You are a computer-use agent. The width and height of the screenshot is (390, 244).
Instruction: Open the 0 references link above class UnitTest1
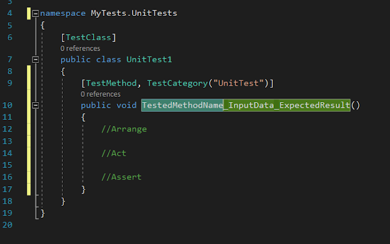coord(80,48)
